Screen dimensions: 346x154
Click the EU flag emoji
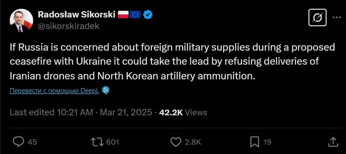coord(135,14)
